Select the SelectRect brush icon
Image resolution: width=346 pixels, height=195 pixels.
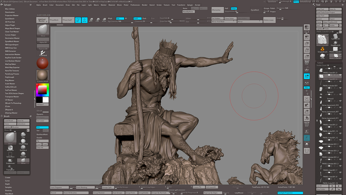10,155
